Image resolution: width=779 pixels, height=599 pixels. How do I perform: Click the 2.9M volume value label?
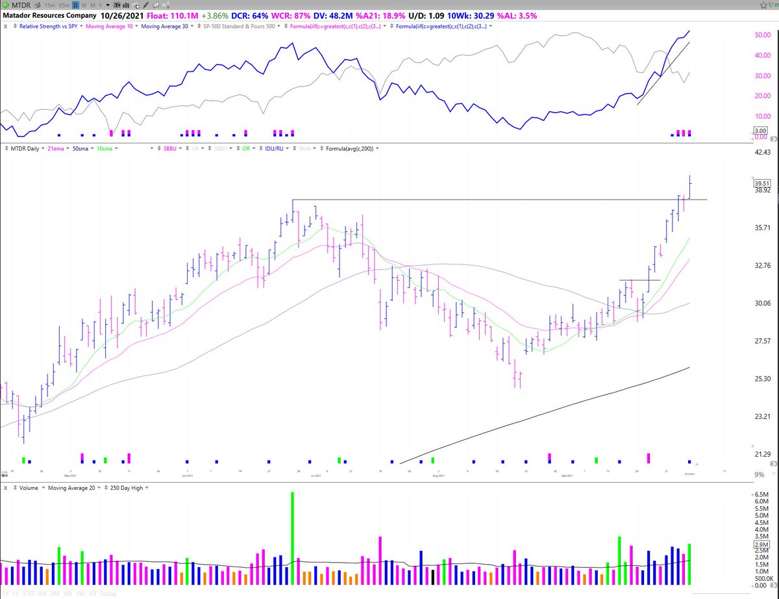point(762,544)
